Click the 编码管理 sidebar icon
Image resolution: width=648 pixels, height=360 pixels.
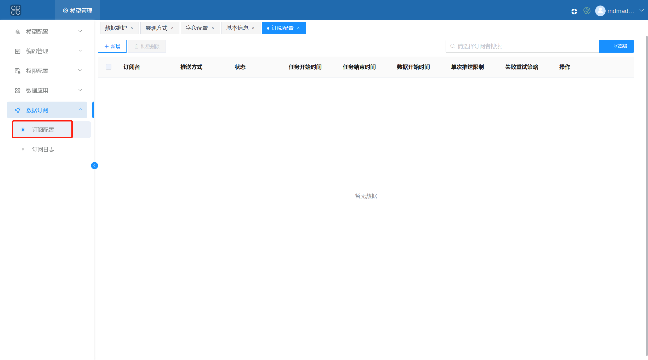pyautogui.click(x=18, y=51)
